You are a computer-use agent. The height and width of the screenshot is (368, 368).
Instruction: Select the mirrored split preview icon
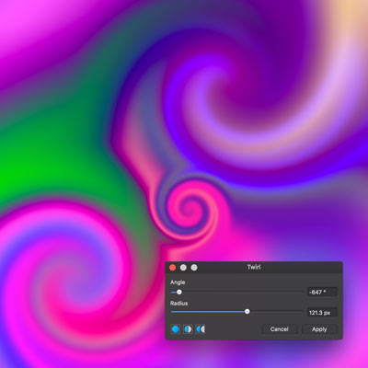pos(200,329)
